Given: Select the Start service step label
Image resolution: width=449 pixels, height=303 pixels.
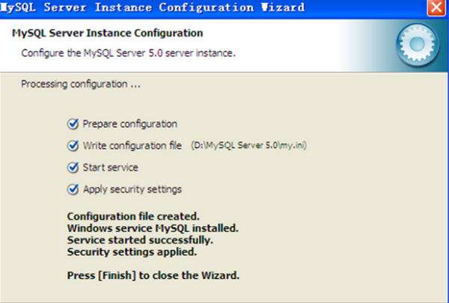Looking at the screenshot, I should (111, 168).
